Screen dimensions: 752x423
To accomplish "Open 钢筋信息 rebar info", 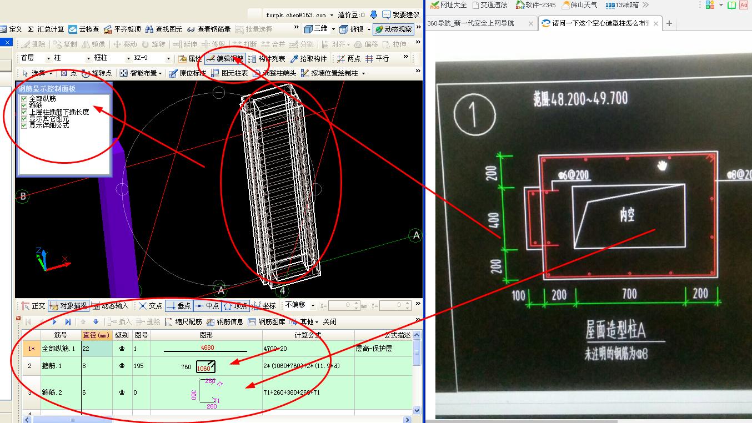I will 225,321.
